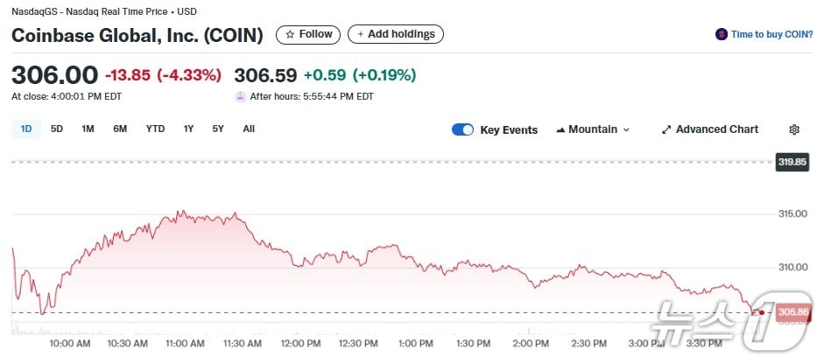Click the Advanced Chart button
Screen dimensions: 824x363
click(716, 129)
